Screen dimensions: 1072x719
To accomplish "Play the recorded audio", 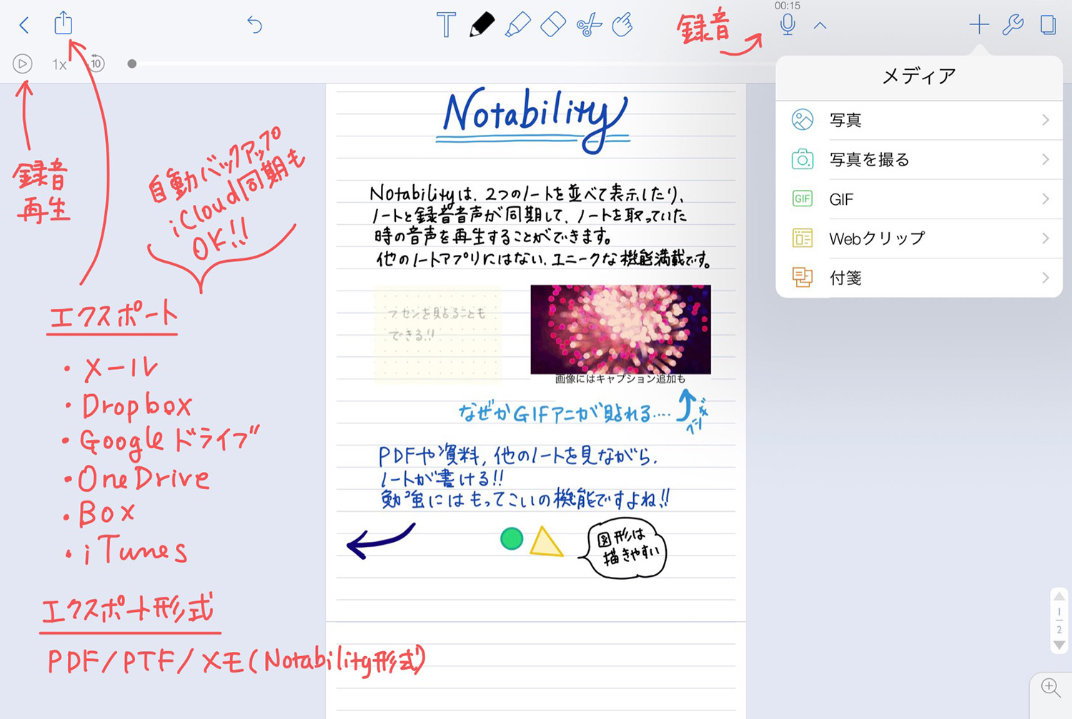I will coord(23,64).
